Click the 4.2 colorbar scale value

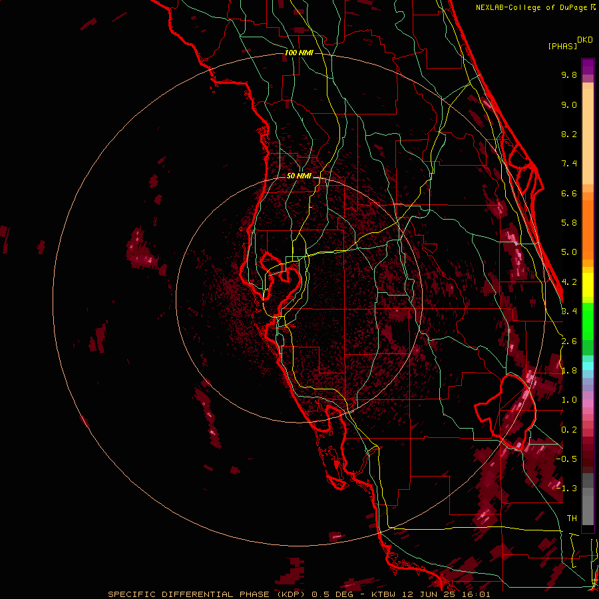click(569, 282)
